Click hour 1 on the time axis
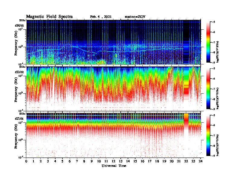Image resolution: width=239 pixels, height=185 pixels. click(x=33, y=161)
